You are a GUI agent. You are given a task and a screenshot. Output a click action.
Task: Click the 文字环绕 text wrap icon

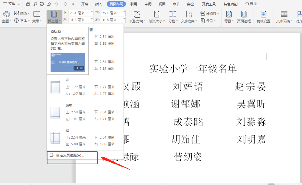(284, 14)
